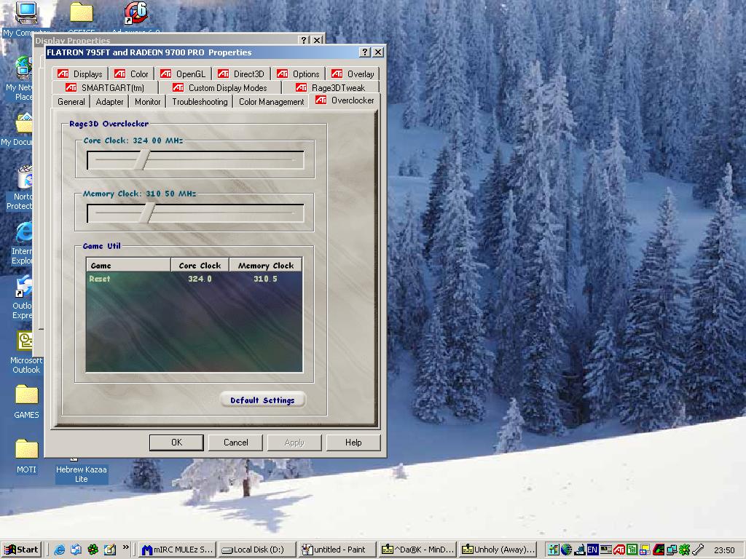Screen dimensions: 746x559
Task: Click the first tray icon with bars
Action: pyautogui.click(x=554, y=550)
